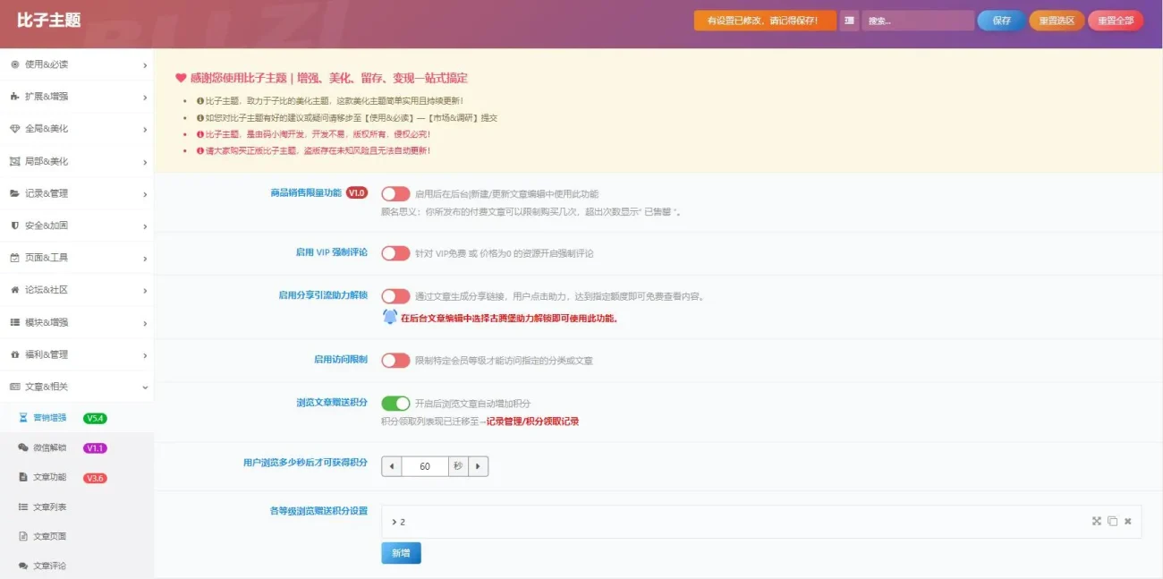Image resolution: width=1163 pixels, height=579 pixels.
Task: Open the 记录管理/积分领取记录 red link text
Action: click(x=532, y=421)
